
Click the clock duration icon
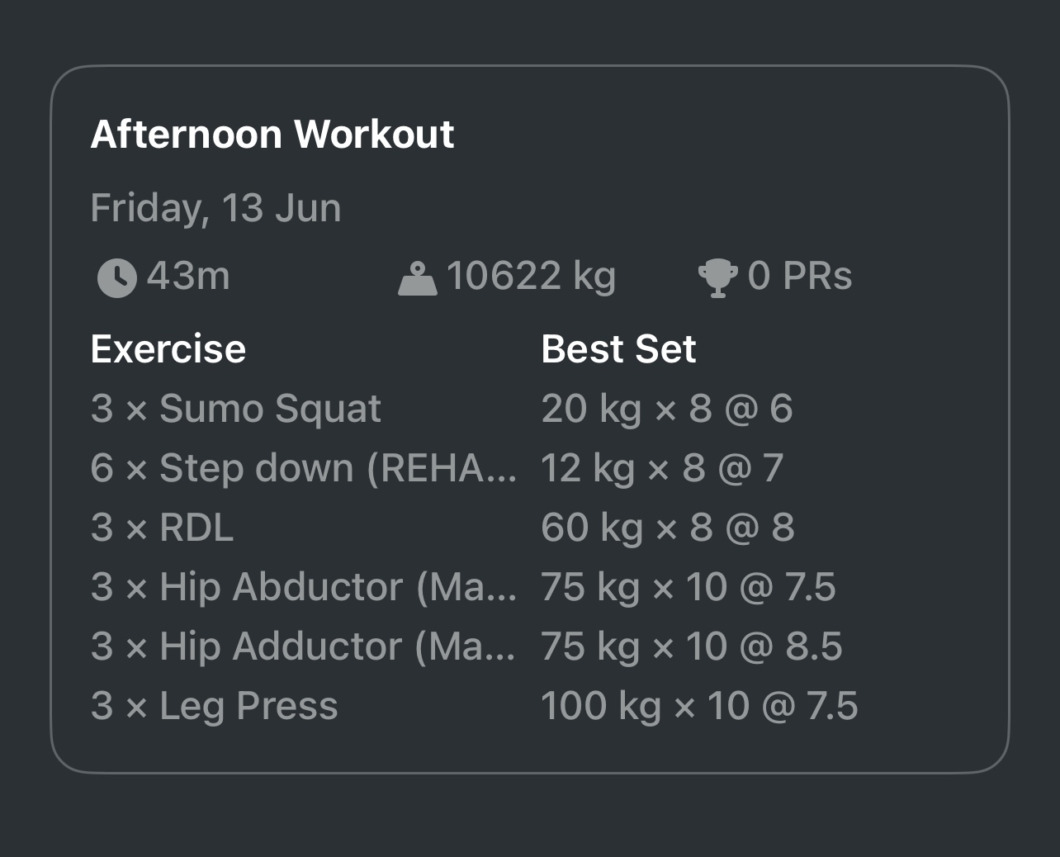(117, 277)
